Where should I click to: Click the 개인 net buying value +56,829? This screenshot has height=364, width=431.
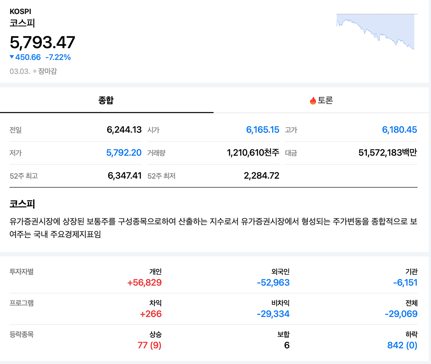point(144,283)
